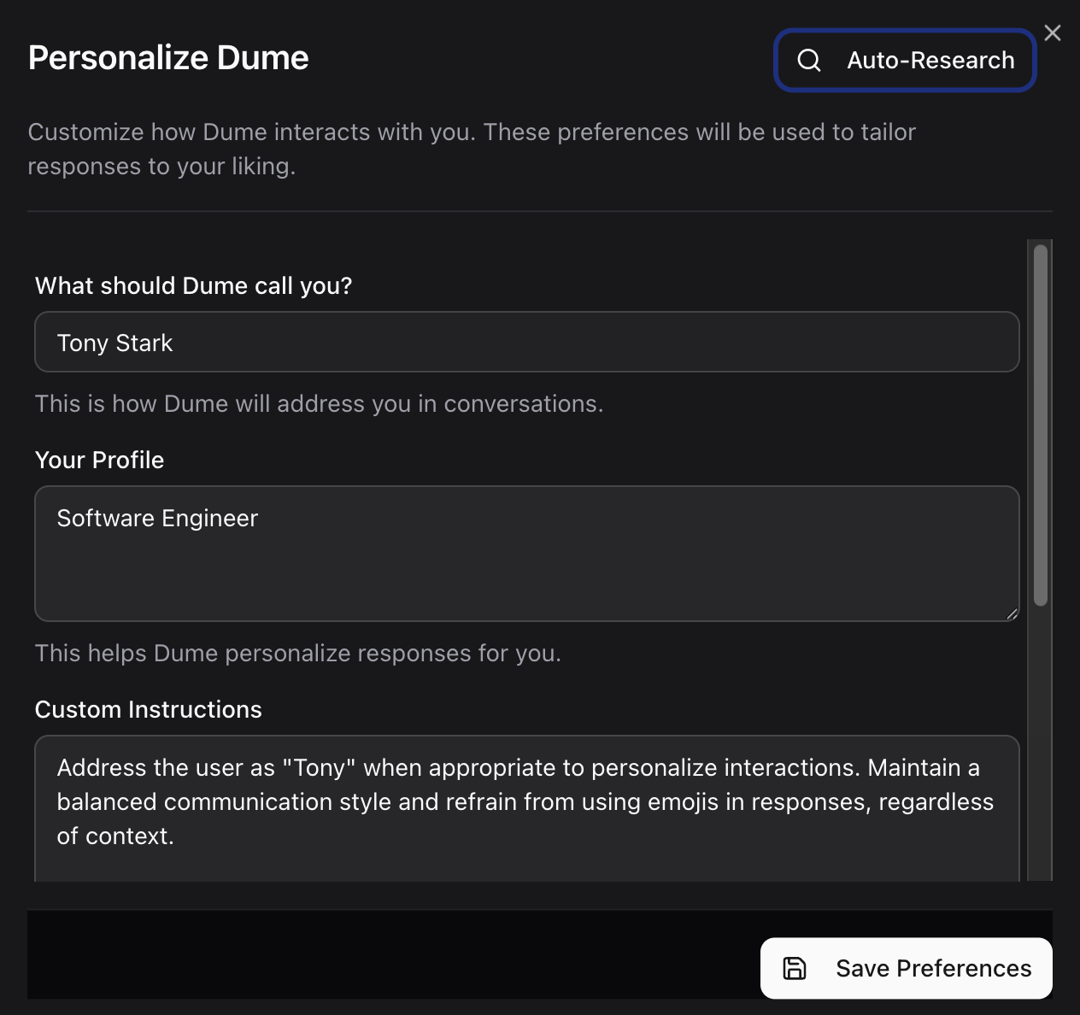Viewport: 1080px width, 1015px height.
Task: Click the 'Custom Instructions' section label
Action: [148, 709]
